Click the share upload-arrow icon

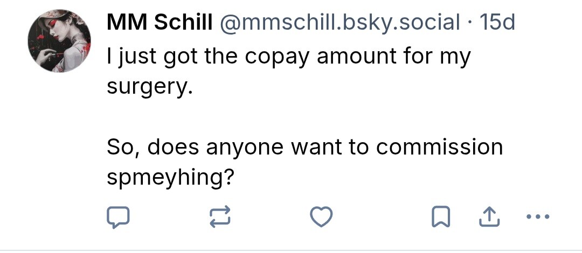487,216
